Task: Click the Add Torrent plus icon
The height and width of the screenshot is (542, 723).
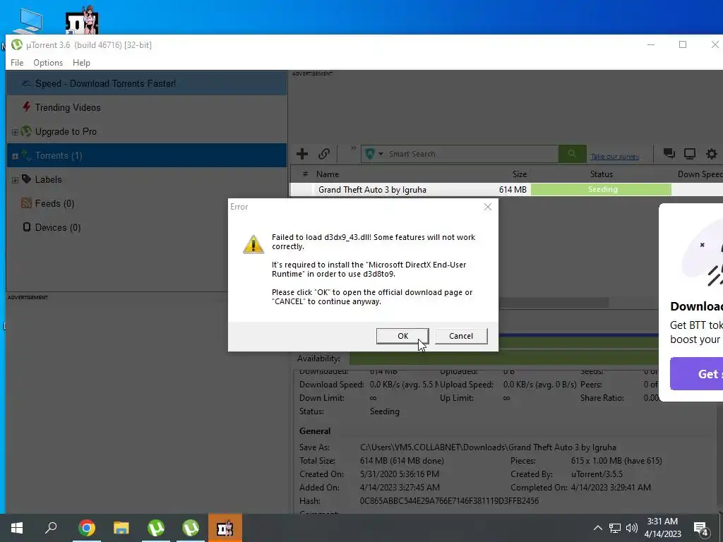Action: [x=302, y=153]
